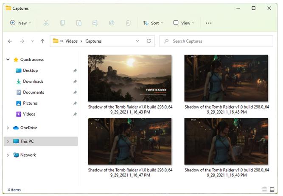
Task: Expand the This PC tree node
Action: 8,142
